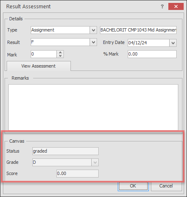The height and width of the screenshot is (197, 187).
Task: Click the help question mark icon
Action: [x=162, y=6]
